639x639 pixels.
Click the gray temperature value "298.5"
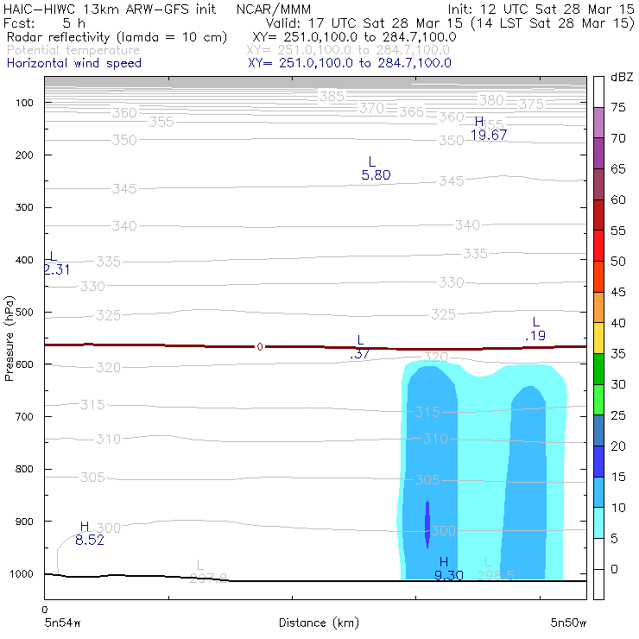point(495,575)
